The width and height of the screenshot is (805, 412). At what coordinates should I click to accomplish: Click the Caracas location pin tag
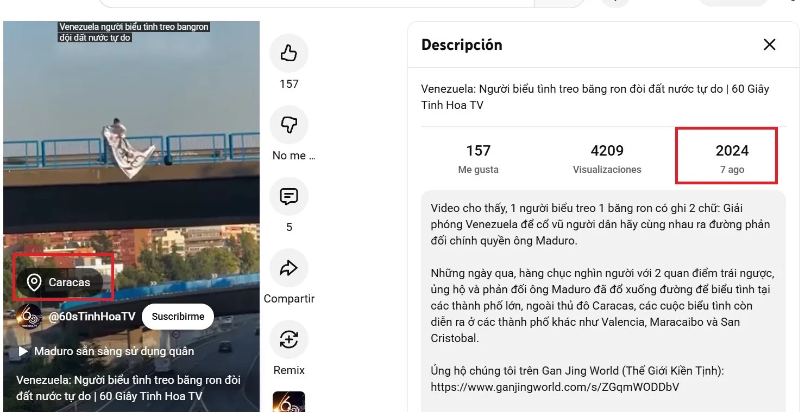tap(60, 282)
